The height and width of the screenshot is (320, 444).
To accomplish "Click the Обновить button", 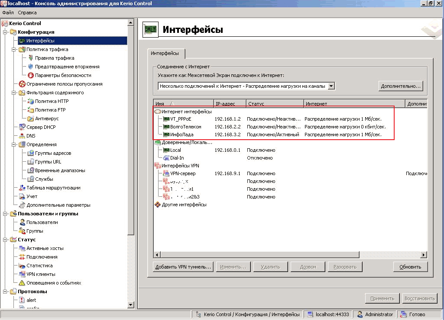I will tap(410, 267).
